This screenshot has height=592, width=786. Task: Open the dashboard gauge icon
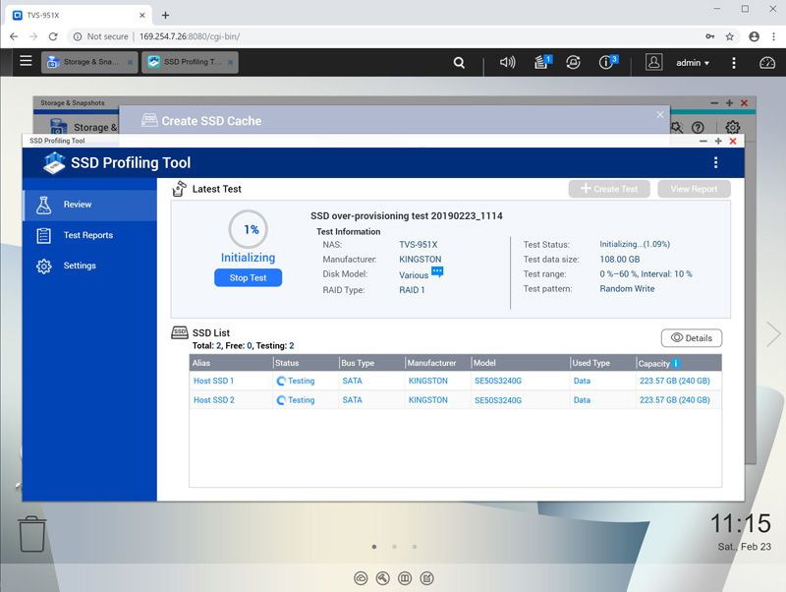tap(766, 62)
